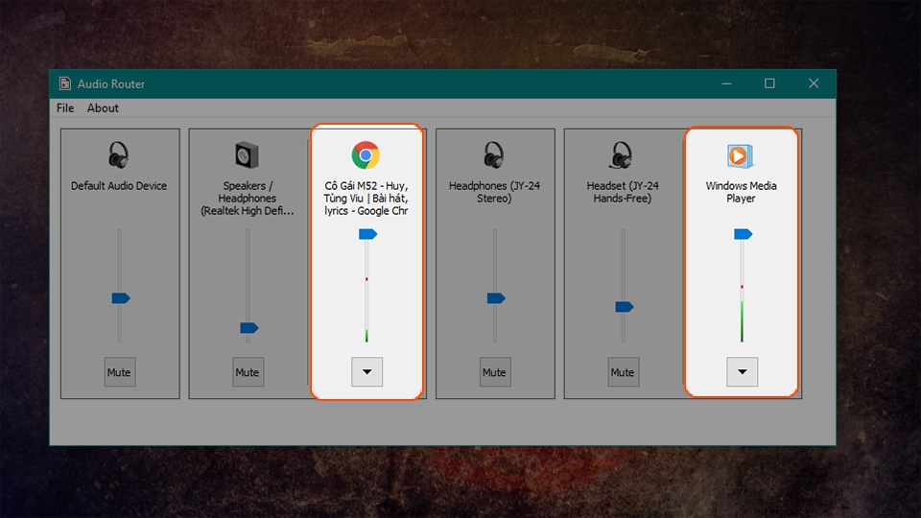This screenshot has width=921, height=518.
Task: Click the Headset (JY-24 Hands-Free) volume slider handle
Action: tap(625, 307)
